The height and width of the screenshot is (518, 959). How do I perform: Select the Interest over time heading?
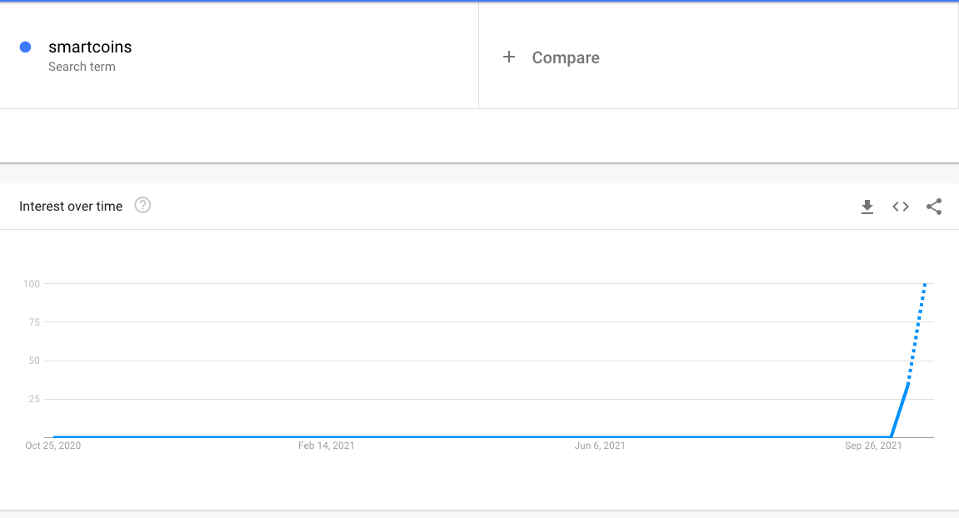[71, 206]
